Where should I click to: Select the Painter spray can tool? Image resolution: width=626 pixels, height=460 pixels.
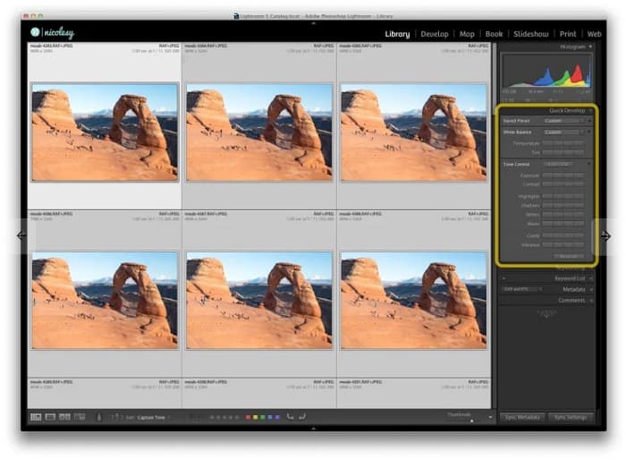98,417
